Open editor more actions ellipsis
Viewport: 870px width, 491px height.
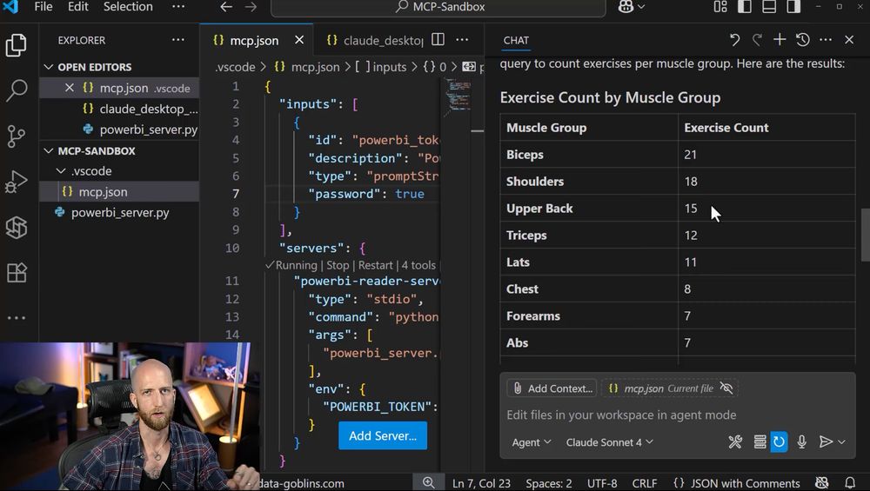point(462,39)
